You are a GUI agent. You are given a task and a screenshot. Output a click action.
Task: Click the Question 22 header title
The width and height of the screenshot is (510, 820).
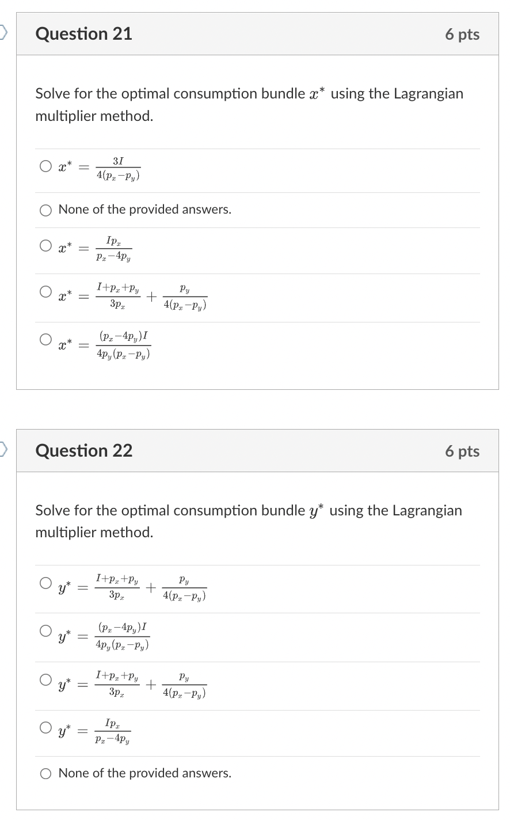pyautogui.click(x=83, y=451)
